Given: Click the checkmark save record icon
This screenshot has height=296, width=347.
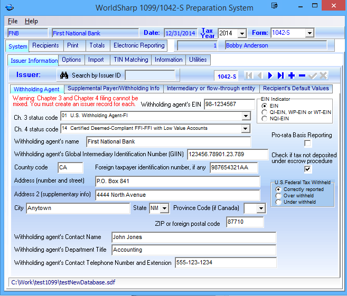Looking at the screenshot, I should point(312,76).
